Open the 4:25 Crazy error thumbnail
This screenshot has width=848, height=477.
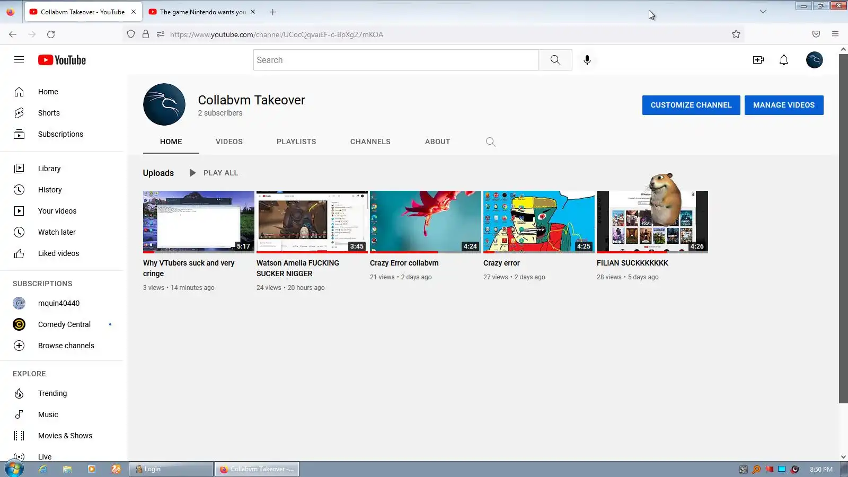click(x=539, y=222)
